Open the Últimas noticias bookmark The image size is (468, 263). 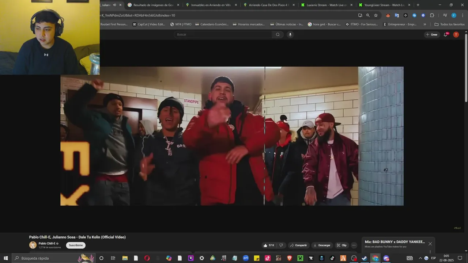tap(287, 24)
